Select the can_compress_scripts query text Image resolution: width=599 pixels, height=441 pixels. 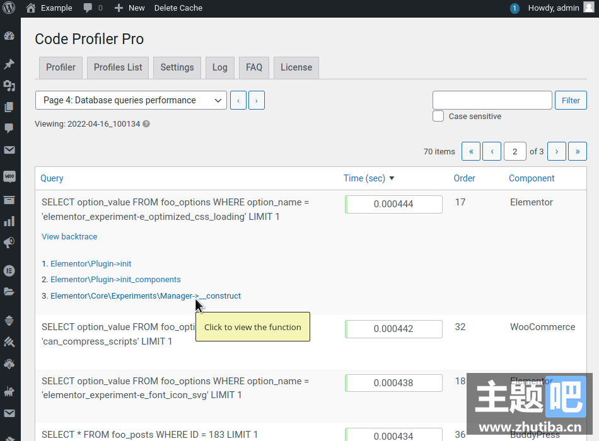[x=107, y=341]
